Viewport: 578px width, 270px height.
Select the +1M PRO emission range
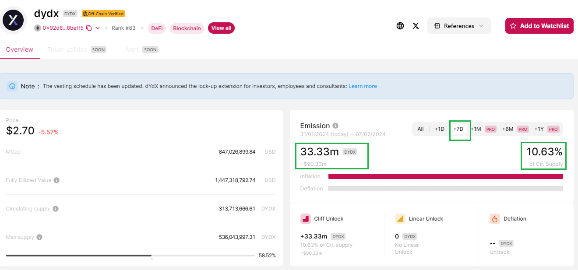point(483,129)
